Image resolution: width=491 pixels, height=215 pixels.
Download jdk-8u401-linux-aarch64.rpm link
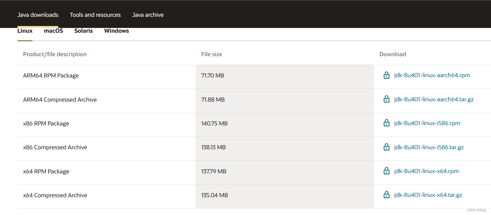point(432,75)
